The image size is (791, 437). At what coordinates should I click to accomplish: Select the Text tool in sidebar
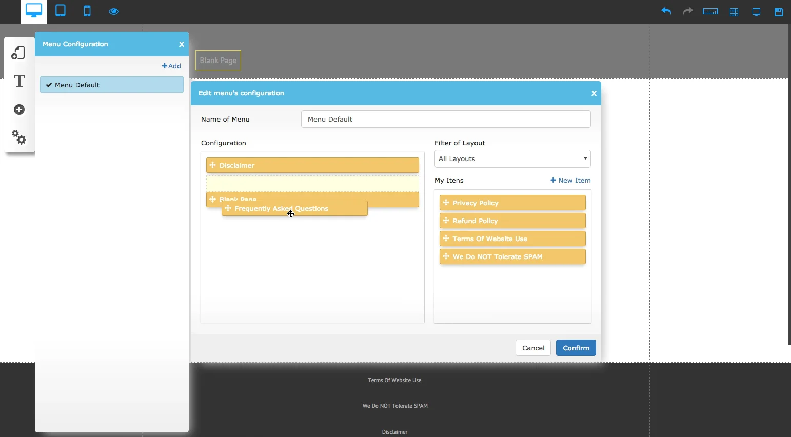coord(19,81)
